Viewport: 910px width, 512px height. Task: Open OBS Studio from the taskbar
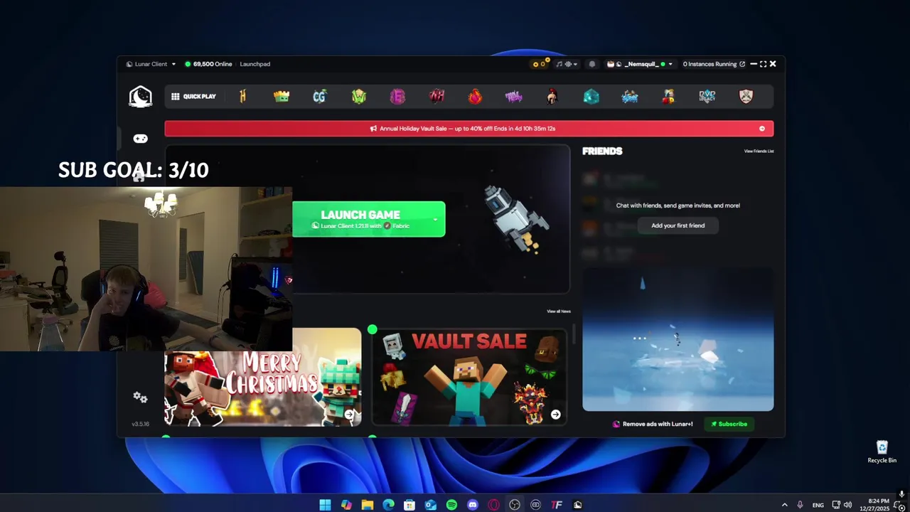coord(515,505)
